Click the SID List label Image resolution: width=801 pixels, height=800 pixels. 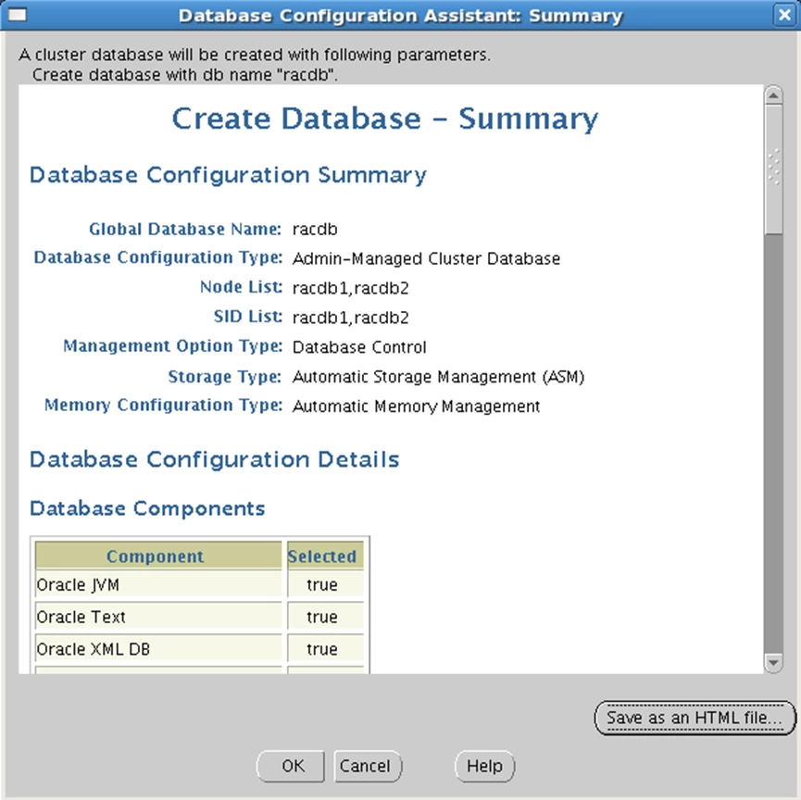click(248, 317)
